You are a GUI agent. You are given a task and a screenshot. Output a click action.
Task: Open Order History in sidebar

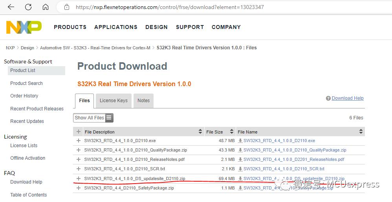point(24,96)
